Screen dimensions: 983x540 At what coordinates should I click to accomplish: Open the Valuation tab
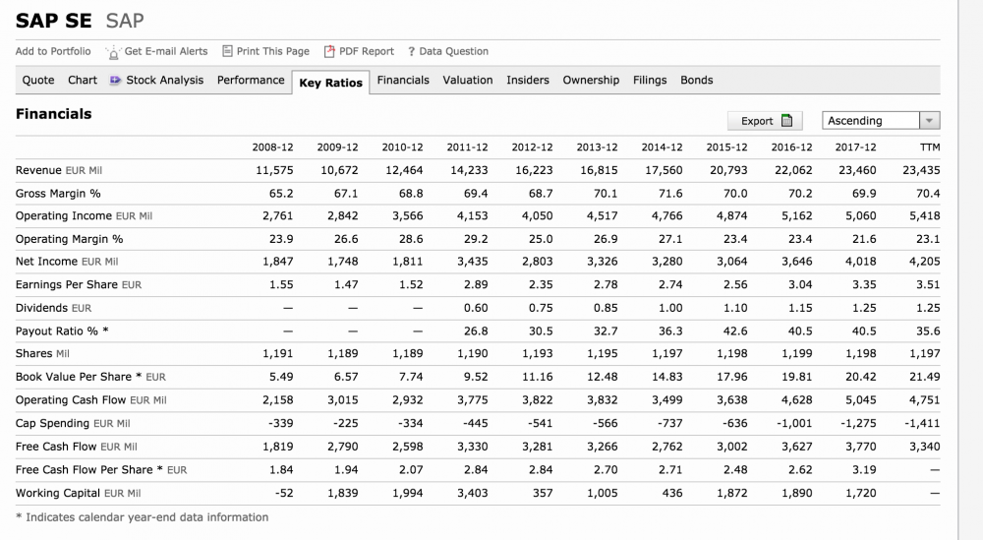(468, 80)
